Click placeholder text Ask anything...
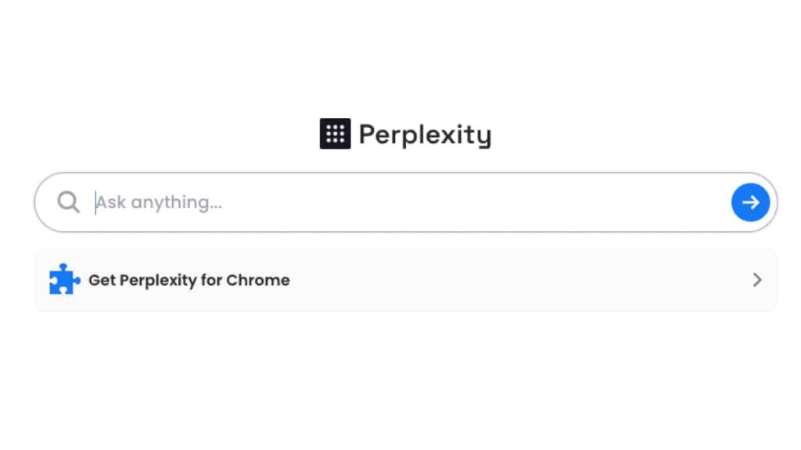 159,202
